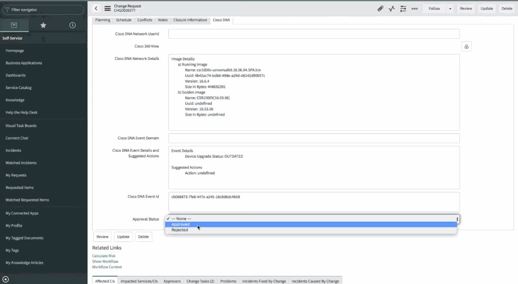The width and height of the screenshot is (518, 284).
Task: Focus the Filter navigator field
Action: coord(43,9)
